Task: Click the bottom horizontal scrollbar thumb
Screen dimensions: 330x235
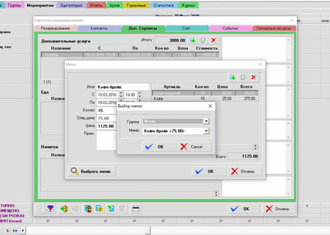Action: 148,230
